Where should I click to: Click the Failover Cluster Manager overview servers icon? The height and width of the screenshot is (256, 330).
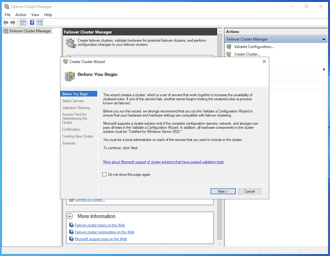71,43
